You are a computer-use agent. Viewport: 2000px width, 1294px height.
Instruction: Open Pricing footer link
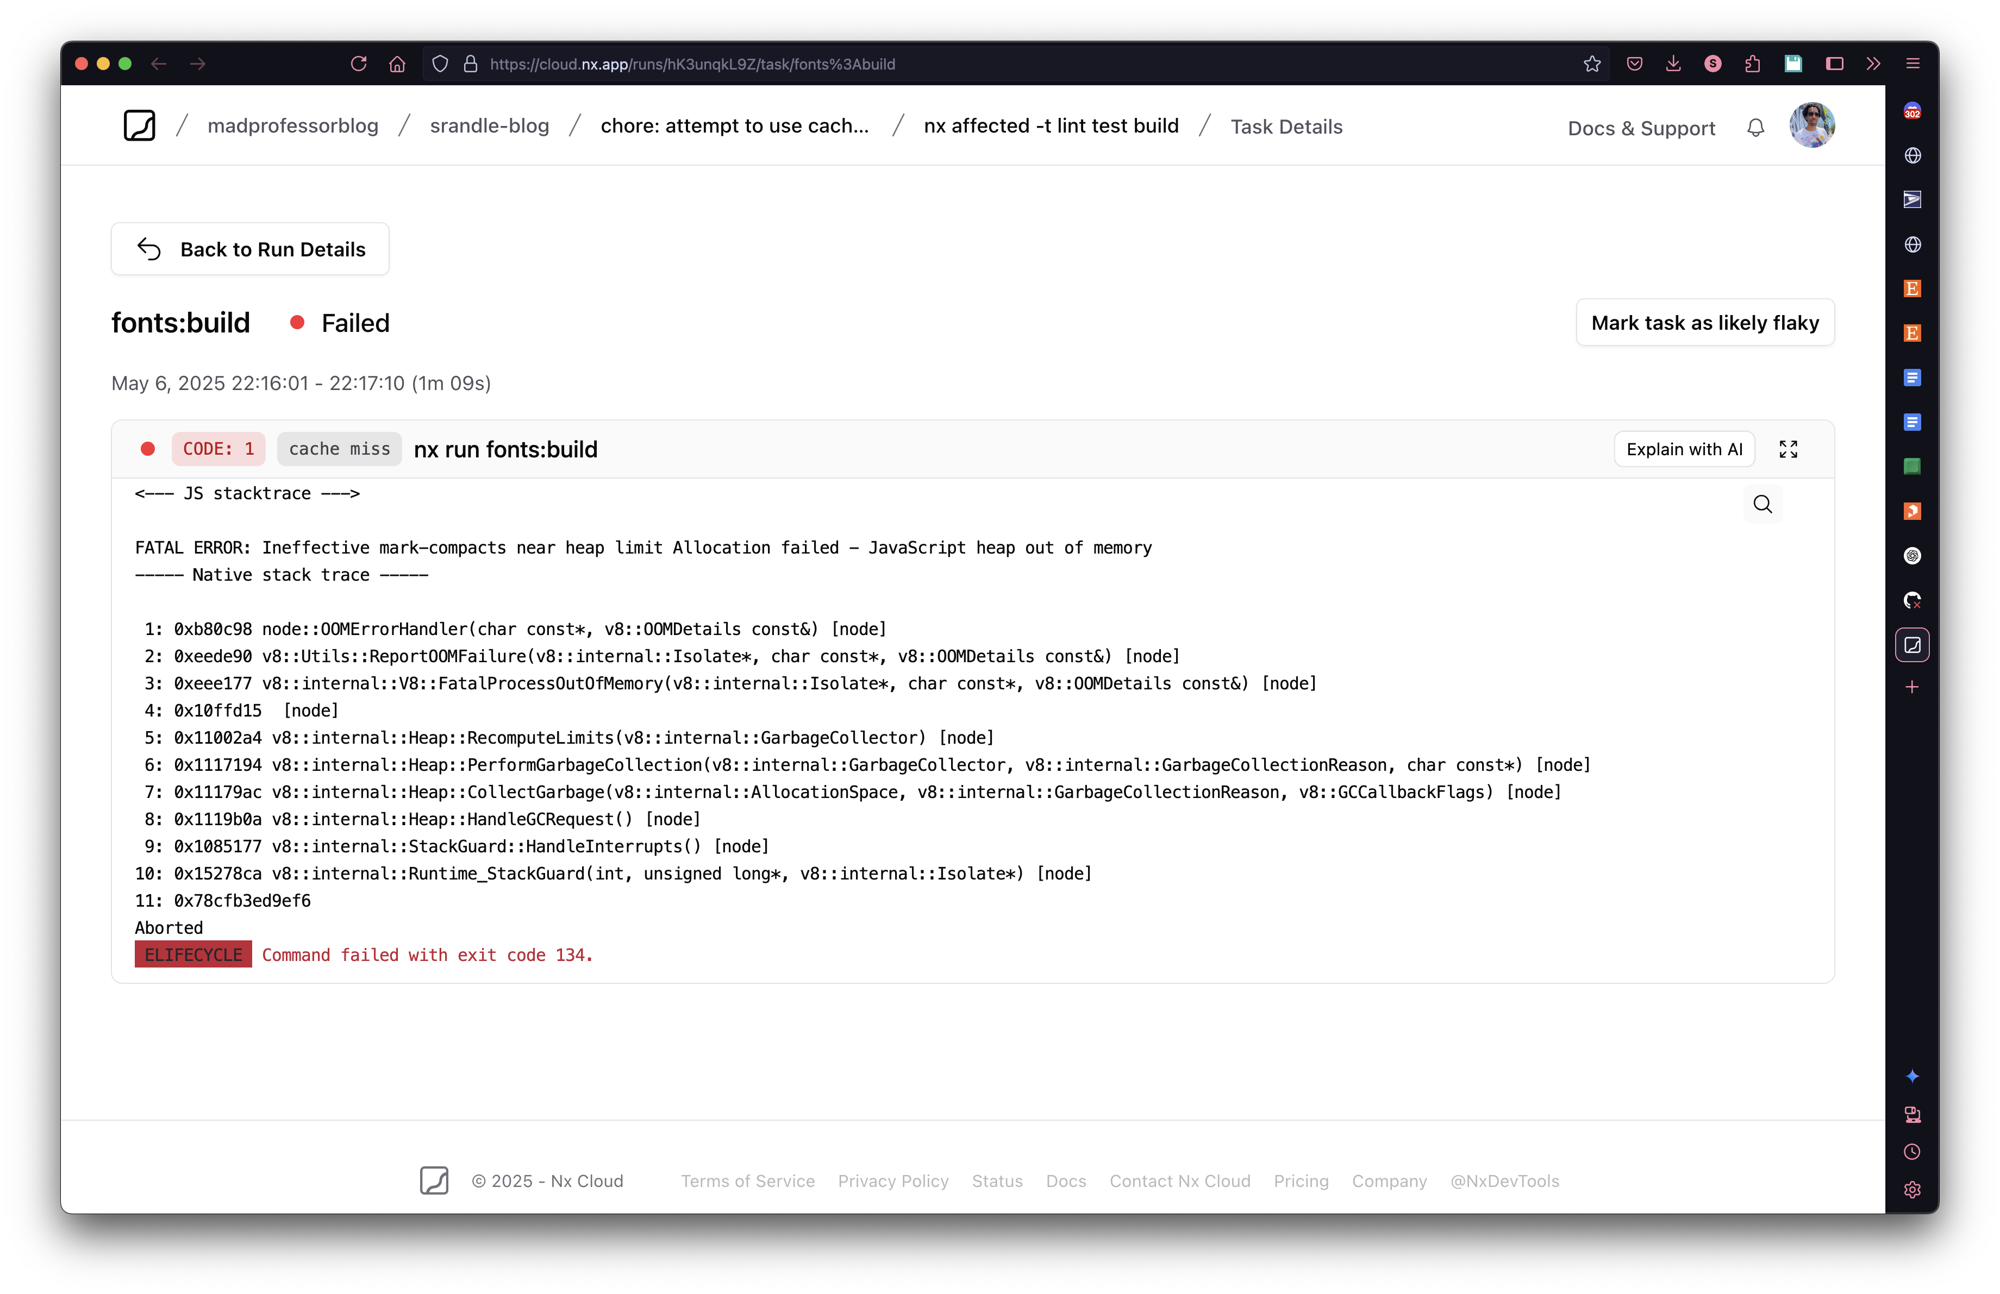click(x=1301, y=1180)
